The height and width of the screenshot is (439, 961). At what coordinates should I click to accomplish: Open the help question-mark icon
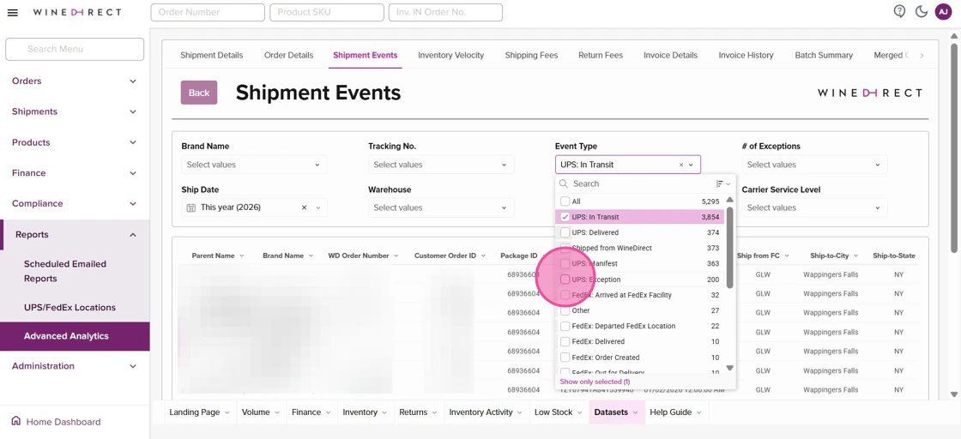[x=899, y=12]
